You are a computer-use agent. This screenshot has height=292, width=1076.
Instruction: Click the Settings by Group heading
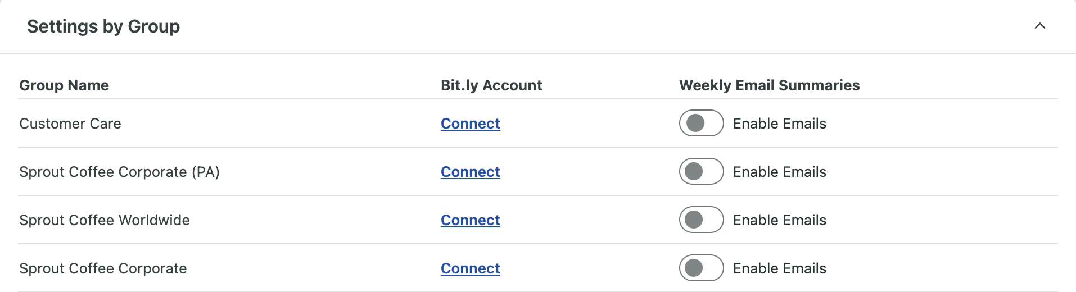103,26
